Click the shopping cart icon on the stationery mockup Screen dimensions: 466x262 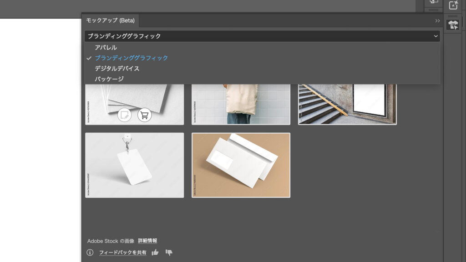144,116
